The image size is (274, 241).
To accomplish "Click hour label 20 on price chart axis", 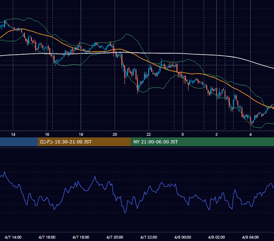I will point(115,135).
